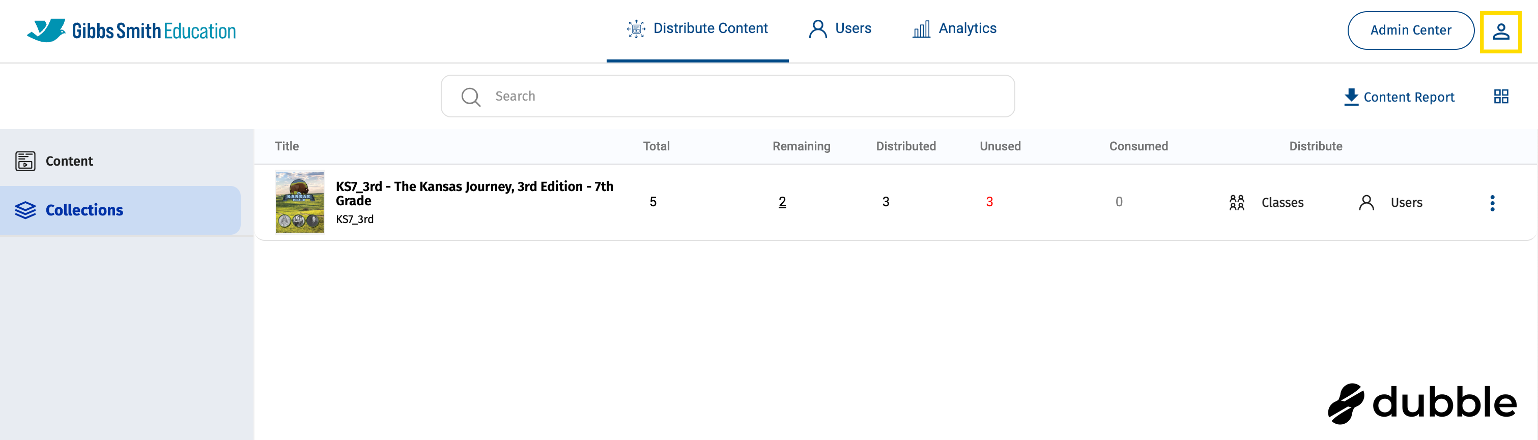Open the Distribute Content tab

697,28
